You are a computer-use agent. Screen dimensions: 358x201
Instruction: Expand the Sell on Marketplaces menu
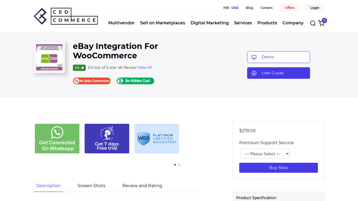click(162, 23)
